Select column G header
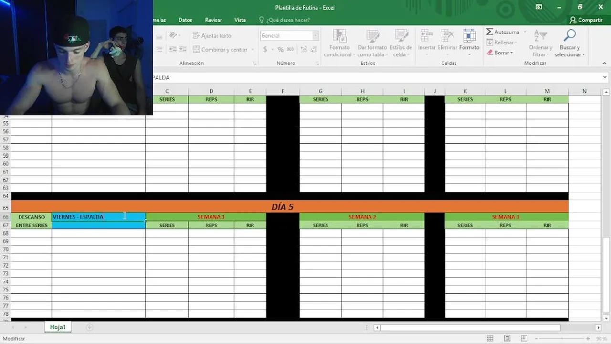The height and width of the screenshot is (344, 611). [x=320, y=91]
